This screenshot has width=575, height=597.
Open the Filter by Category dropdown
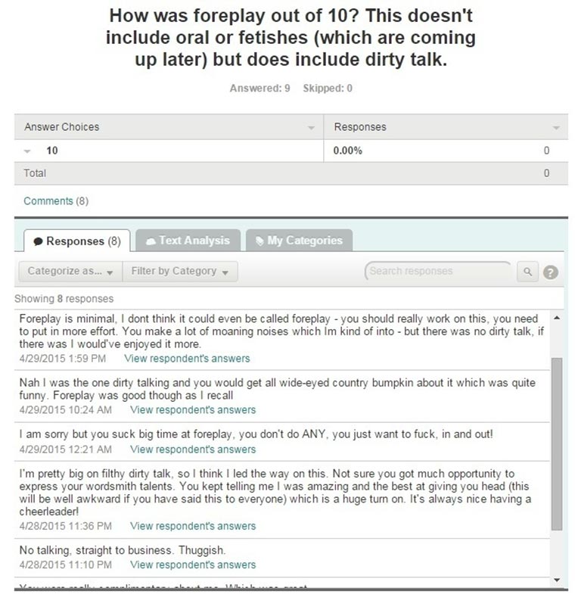[180, 271]
